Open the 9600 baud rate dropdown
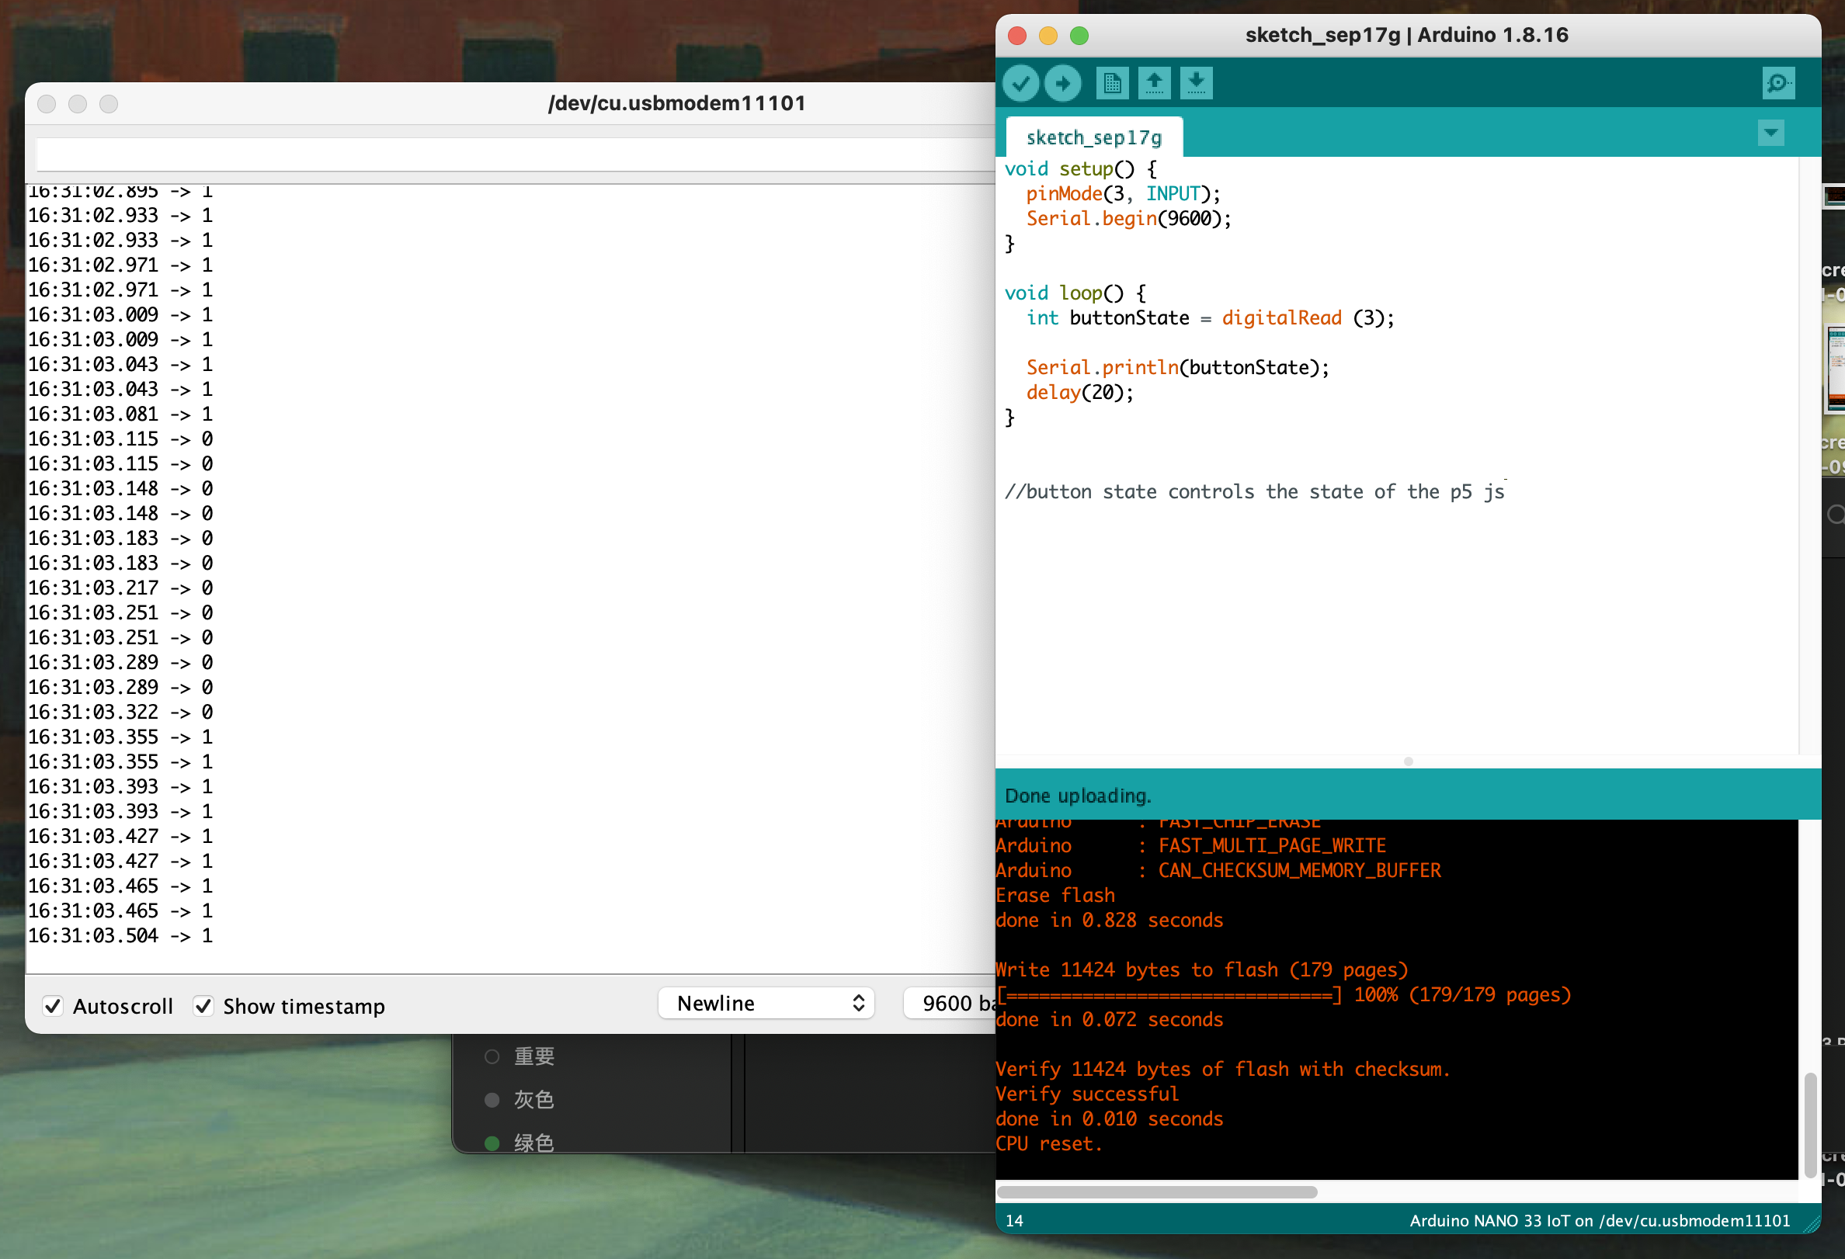 point(950,1004)
